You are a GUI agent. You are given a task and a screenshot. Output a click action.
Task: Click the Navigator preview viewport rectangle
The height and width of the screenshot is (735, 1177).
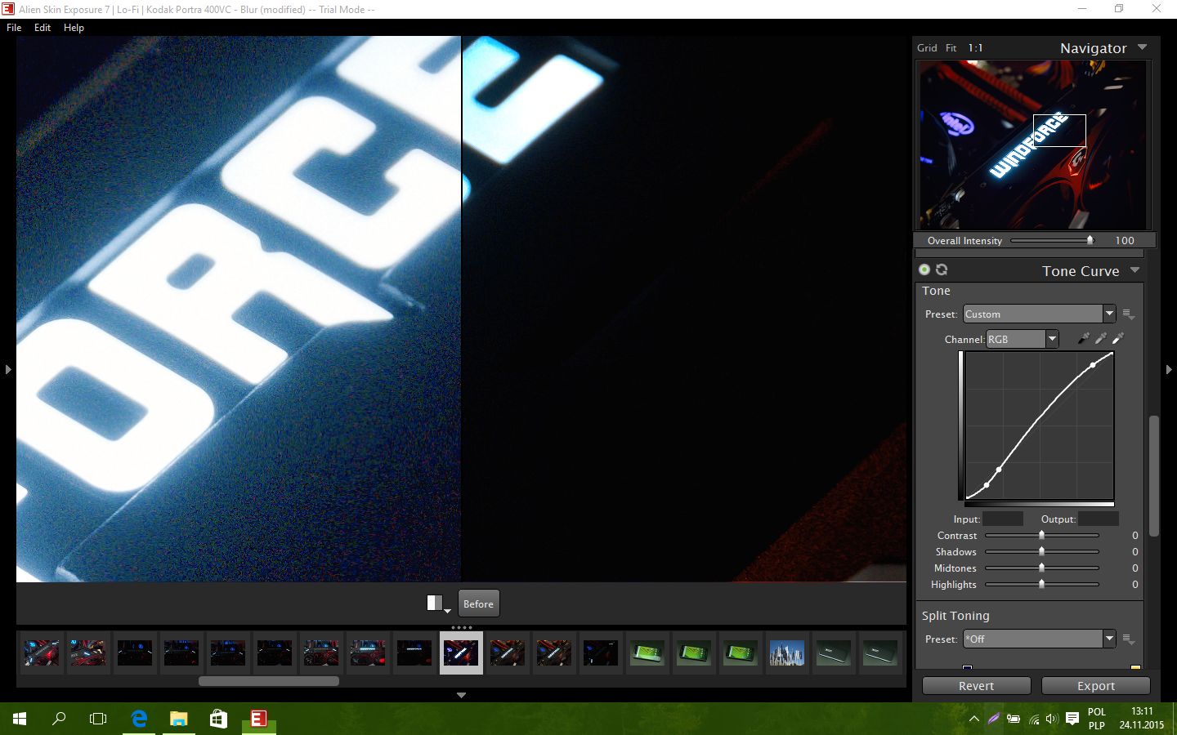[x=1059, y=131]
